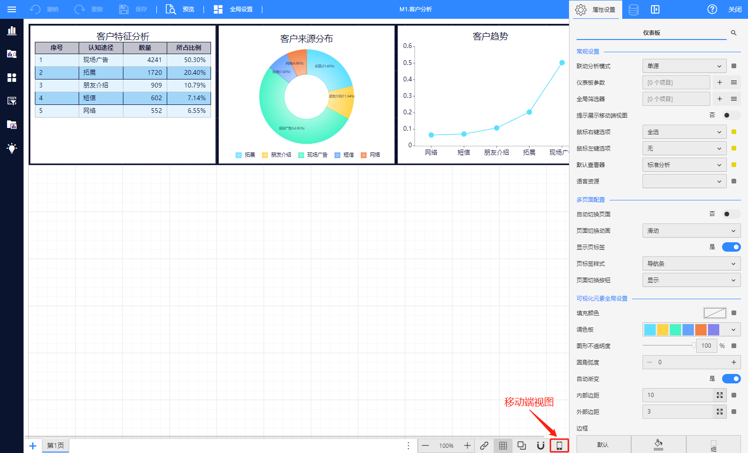The width and height of the screenshot is (748, 453).
Task: Disable the 显示页标签 toggle
Action: [731, 247]
